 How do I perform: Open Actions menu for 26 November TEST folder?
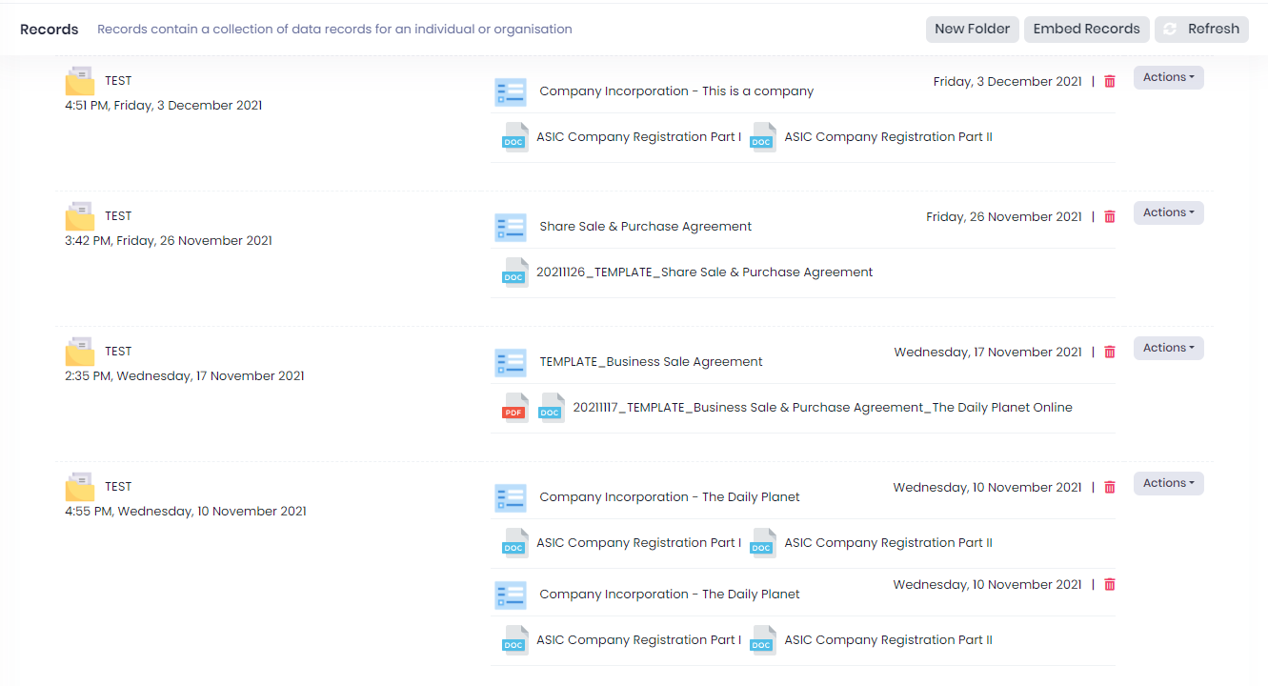point(1168,213)
